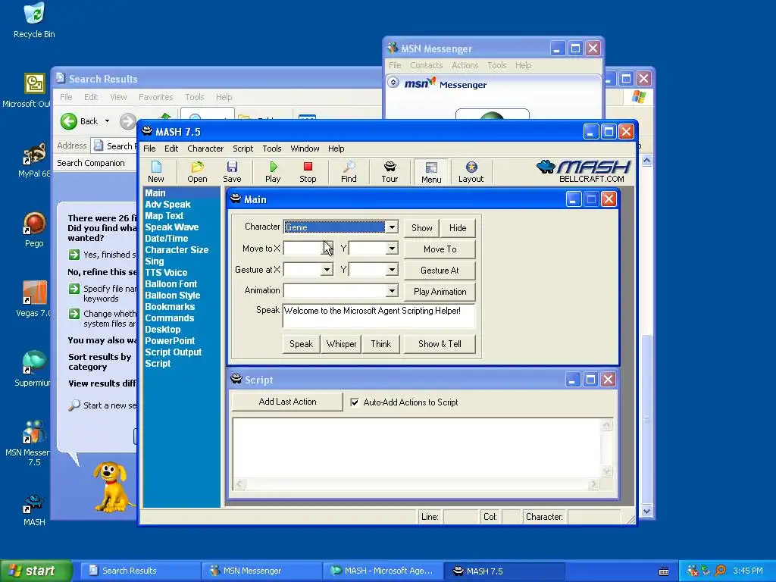The image size is (776, 582).
Task: Select the MSN Messenger 7.5 desktop icon
Action: pos(33,432)
